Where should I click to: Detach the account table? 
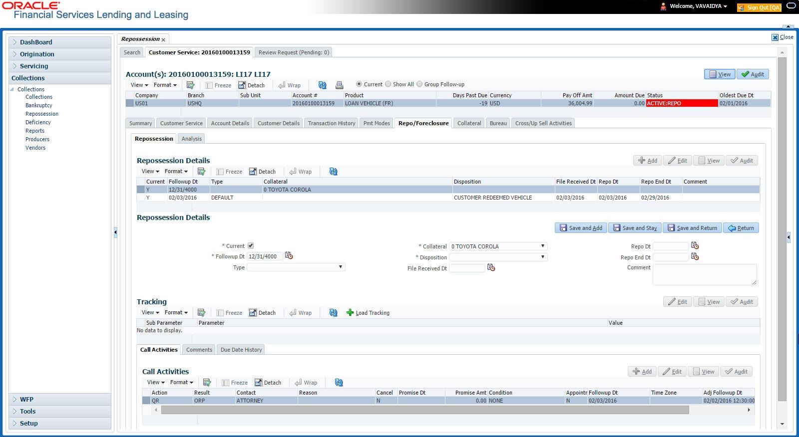pyautogui.click(x=251, y=85)
